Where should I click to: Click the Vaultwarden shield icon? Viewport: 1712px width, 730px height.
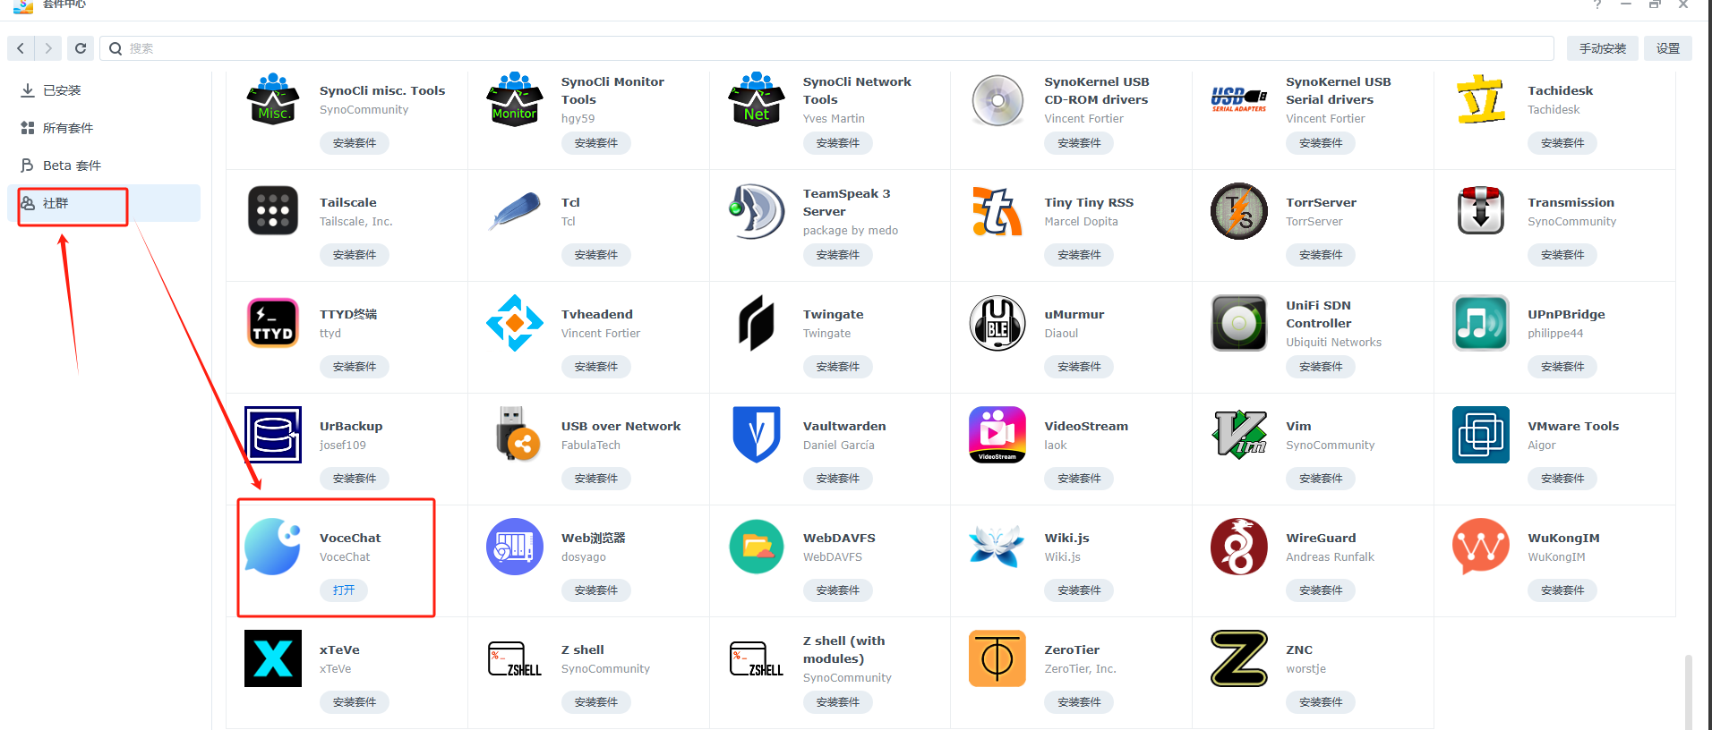(x=757, y=435)
